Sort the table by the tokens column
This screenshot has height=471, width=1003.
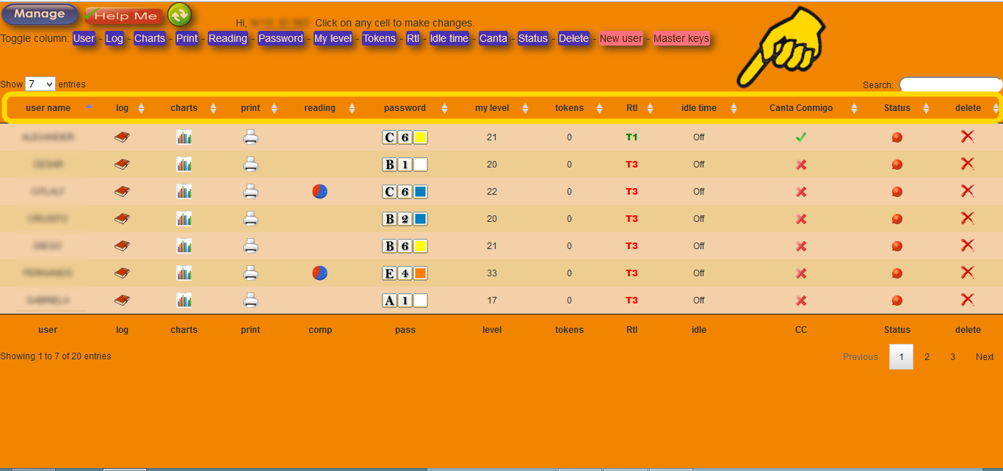(x=569, y=108)
